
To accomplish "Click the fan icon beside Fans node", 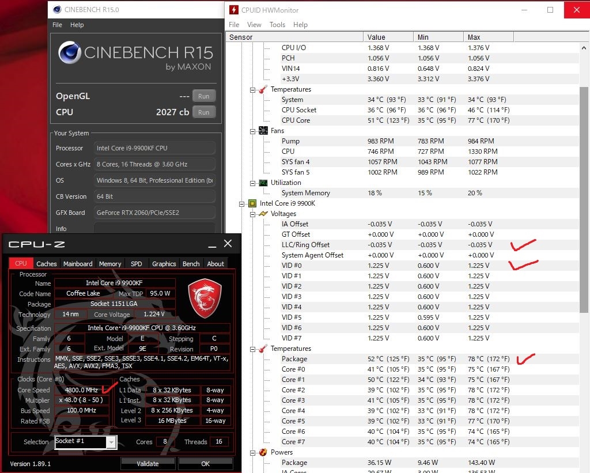I will click(263, 131).
